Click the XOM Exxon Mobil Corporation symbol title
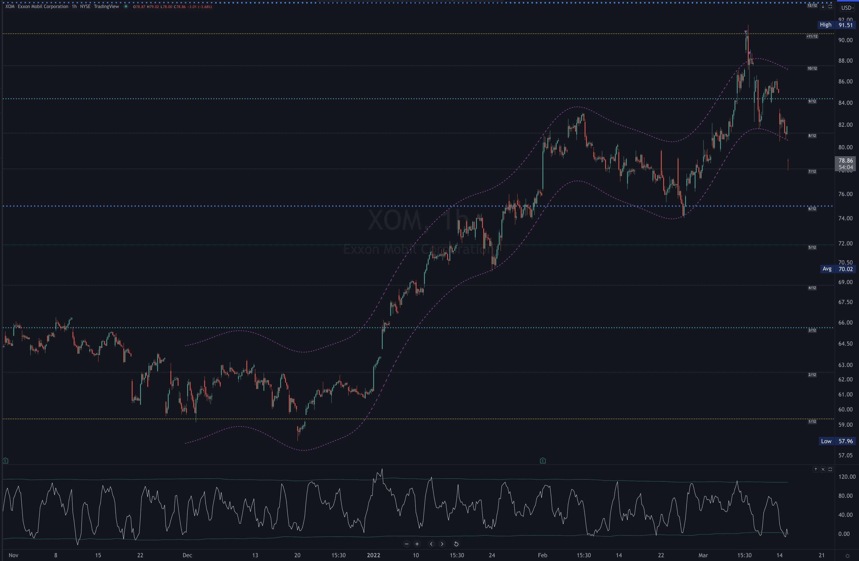 coord(37,6)
